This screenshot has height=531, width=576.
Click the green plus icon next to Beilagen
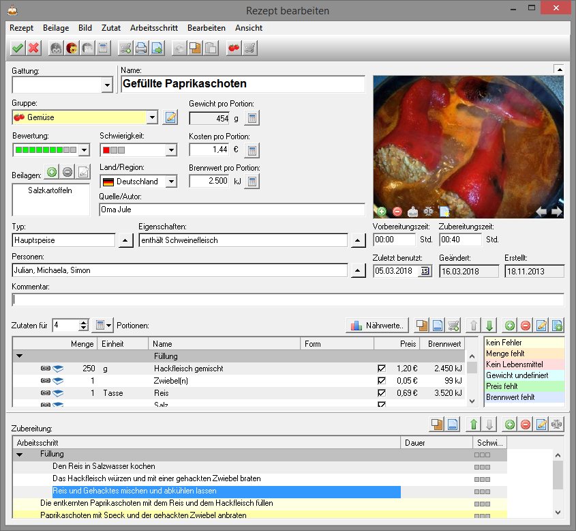coord(52,172)
